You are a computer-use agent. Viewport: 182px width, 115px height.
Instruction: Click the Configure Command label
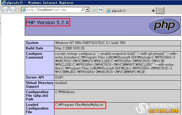[34, 55]
